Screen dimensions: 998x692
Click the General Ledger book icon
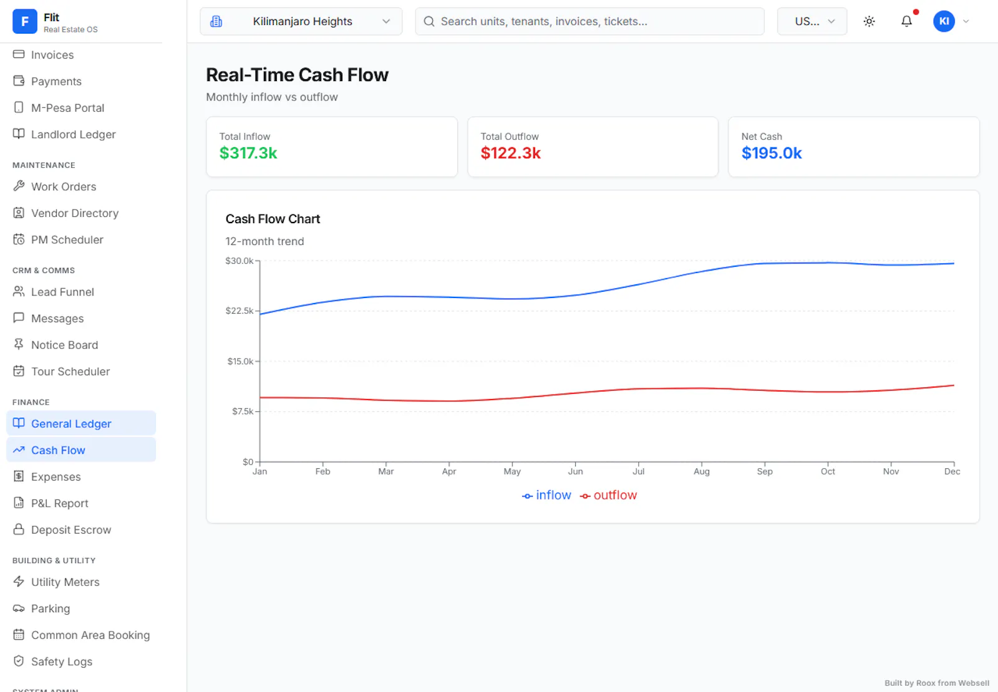pos(19,423)
